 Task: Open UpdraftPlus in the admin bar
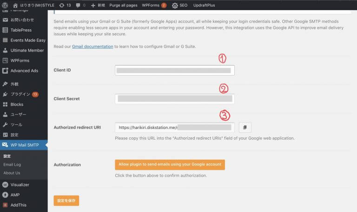pyautogui.click(x=204, y=5)
